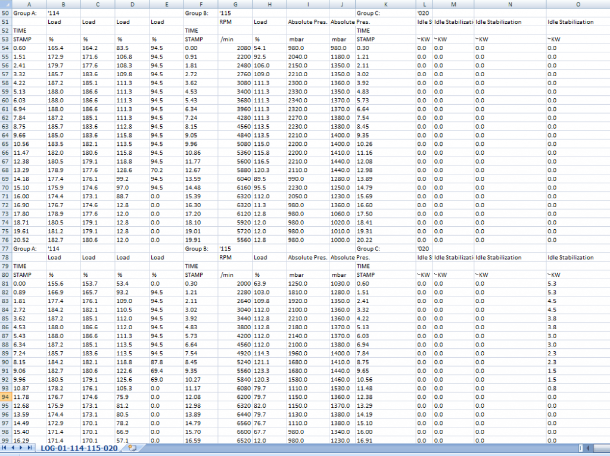The width and height of the screenshot is (610, 456).
Task: Select the 'Absolute Pres.' header cell in column I
Action: click(307, 22)
